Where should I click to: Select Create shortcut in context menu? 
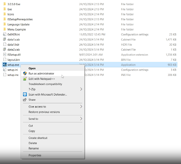[x=38, y=138]
